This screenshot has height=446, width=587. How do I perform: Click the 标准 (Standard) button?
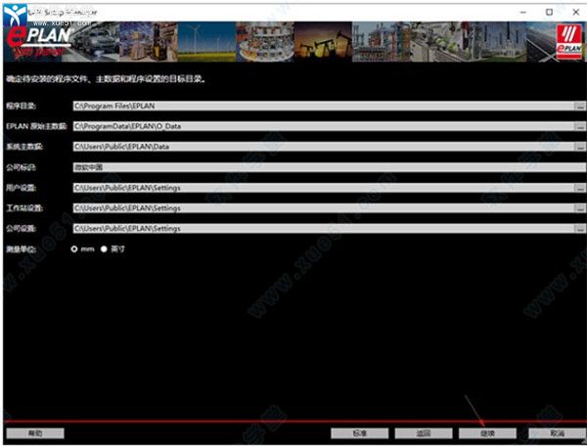pos(359,433)
